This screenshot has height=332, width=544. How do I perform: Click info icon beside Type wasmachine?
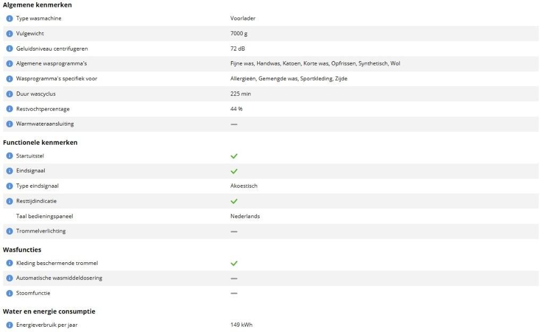(x=10, y=19)
